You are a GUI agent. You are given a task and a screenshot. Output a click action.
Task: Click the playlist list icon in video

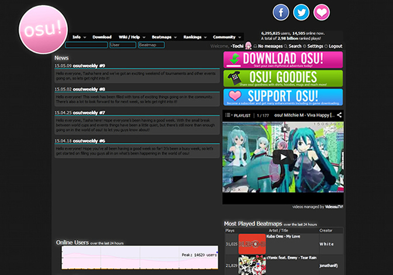pos(227,115)
